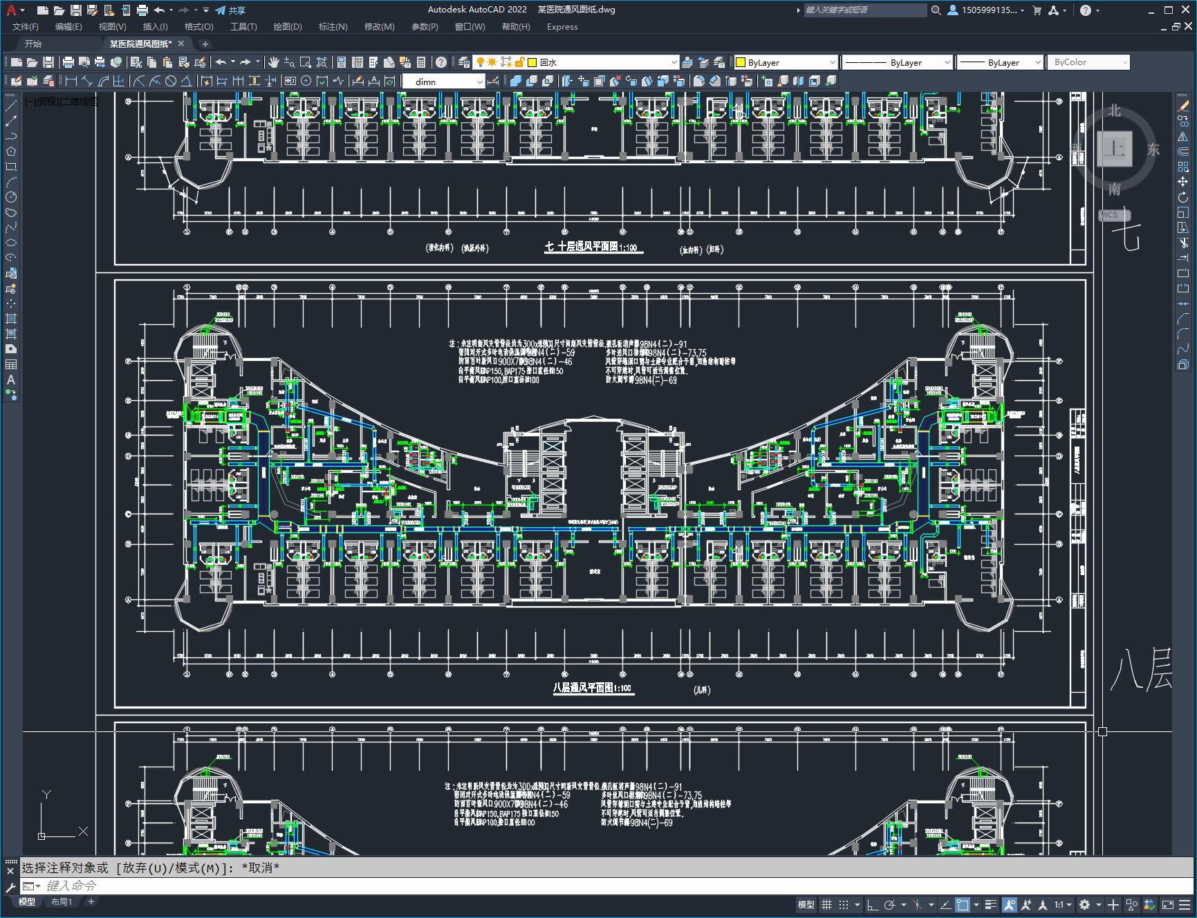
Task: Toggle clean screen in status bar
Action: tap(1168, 904)
